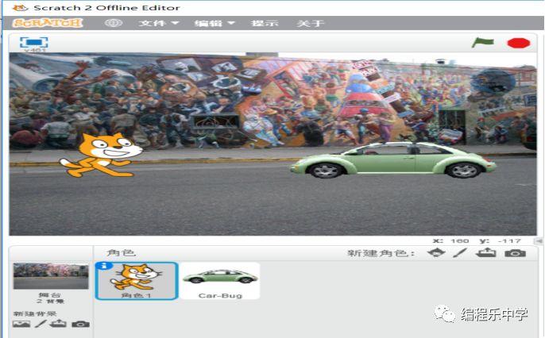Screen dimensions: 545x338
Task: Collapse stage panel with small side arrow
Action: pyautogui.click(x=539, y=240)
